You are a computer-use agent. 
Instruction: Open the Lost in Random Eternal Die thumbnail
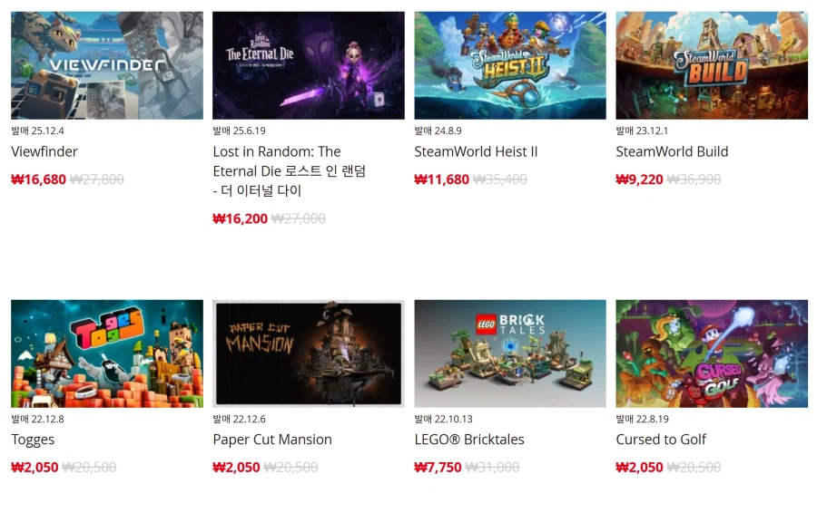pyautogui.click(x=309, y=65)
